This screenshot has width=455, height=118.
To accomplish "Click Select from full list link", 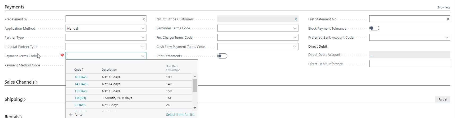I will [x=180, y=115].
